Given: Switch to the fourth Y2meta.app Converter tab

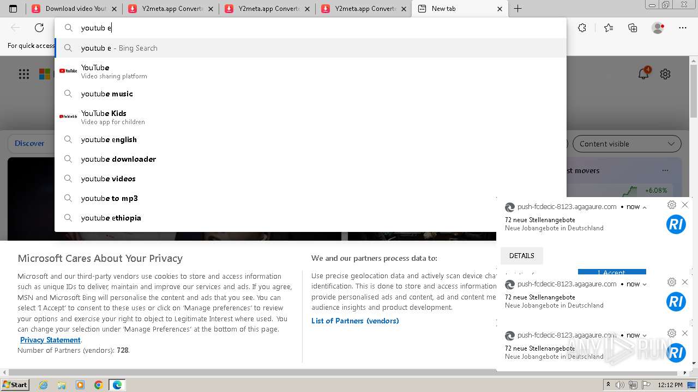Looking at the screenshot, I should pyautogui.click(x=364, y=9).
